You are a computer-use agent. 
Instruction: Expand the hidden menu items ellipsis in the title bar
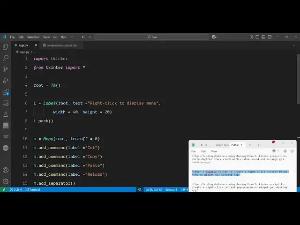pyautogui.click(x=73, y=37)
